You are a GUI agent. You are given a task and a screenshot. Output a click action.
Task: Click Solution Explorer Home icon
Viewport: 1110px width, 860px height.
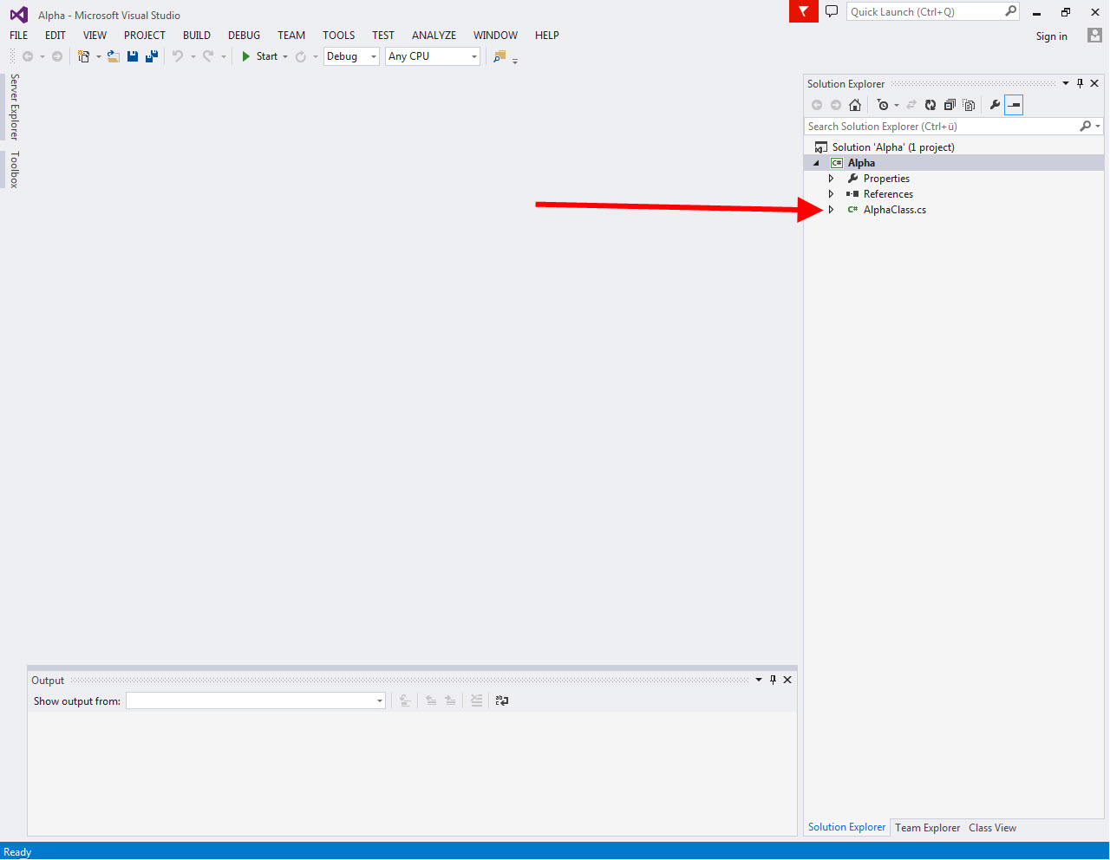855,105
